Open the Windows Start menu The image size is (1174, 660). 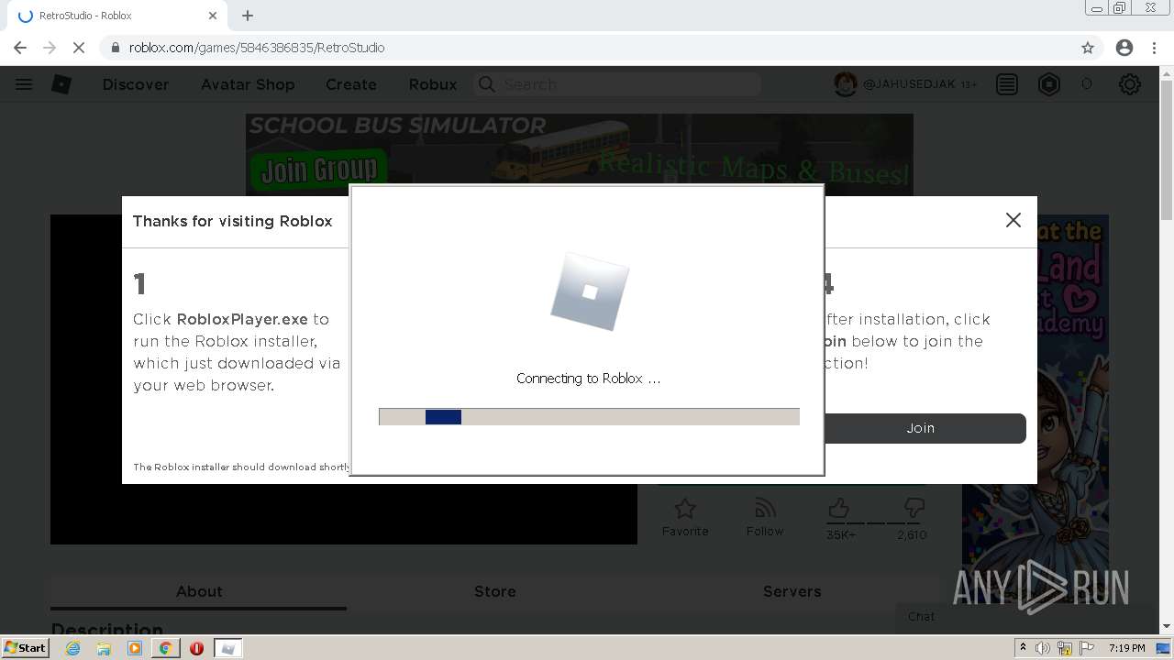(25, 647)
